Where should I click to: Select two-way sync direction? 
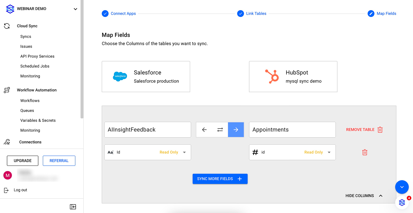click(220, 130)
